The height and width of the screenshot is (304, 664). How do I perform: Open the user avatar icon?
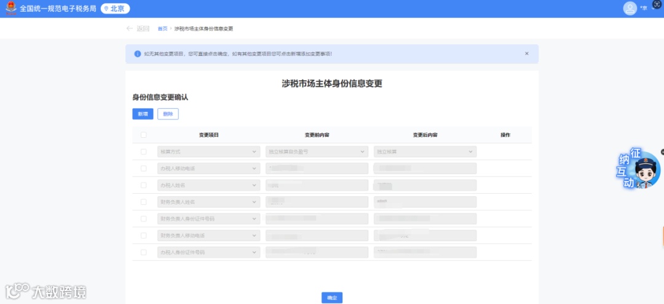pyautogui.click(x=630, y=9)
